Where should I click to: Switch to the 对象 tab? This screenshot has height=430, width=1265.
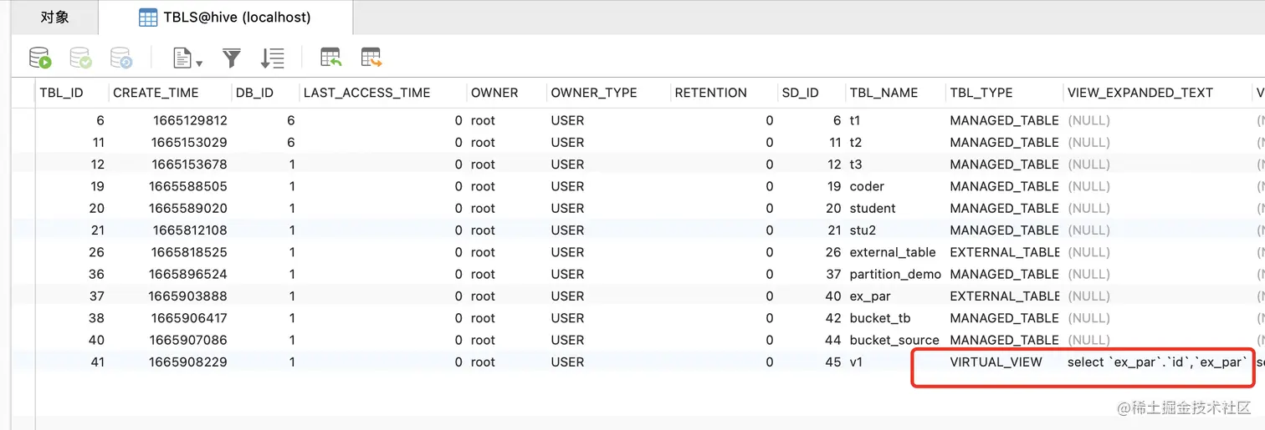pyautogui.click(x=54, y=17)
